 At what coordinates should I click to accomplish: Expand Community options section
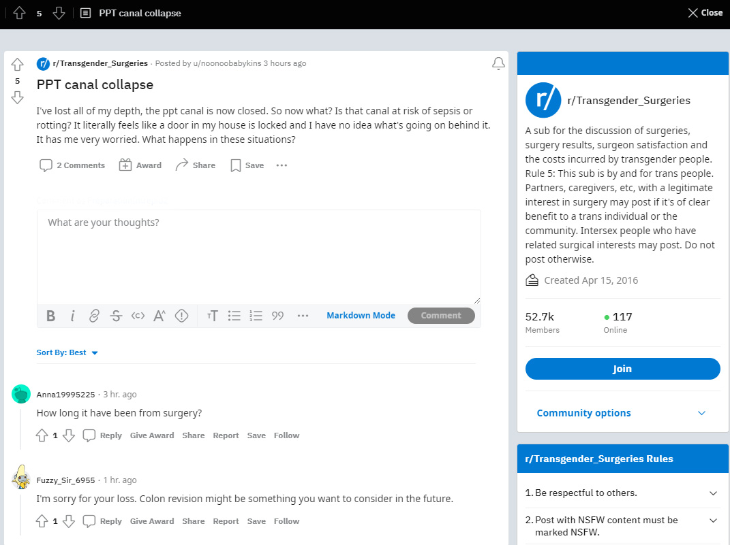coord(622,413)
